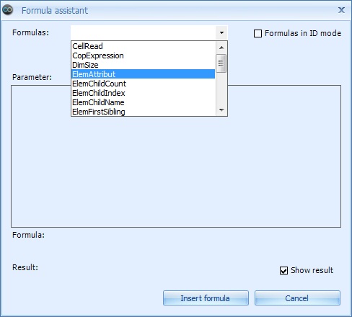
Task: Click the formula list scrollbar thumb
Action: coord(221,63)
